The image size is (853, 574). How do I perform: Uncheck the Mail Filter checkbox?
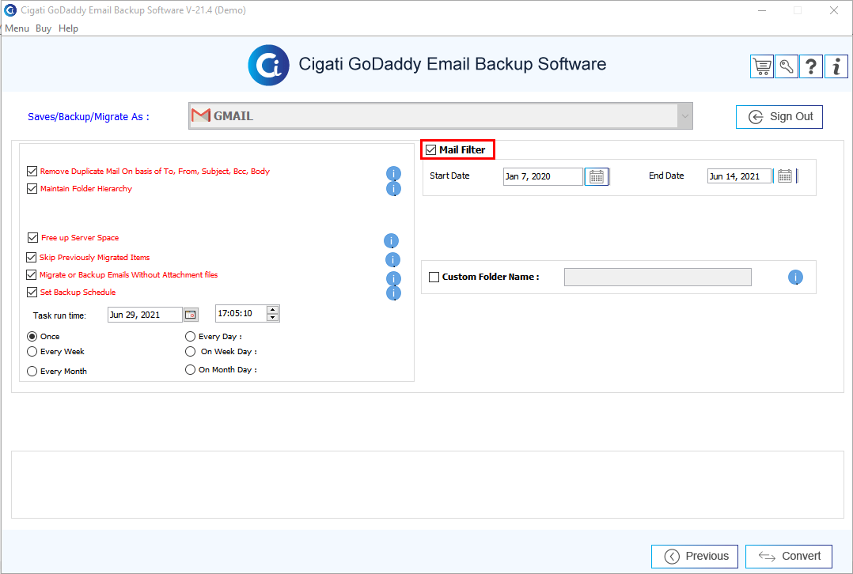430,150
